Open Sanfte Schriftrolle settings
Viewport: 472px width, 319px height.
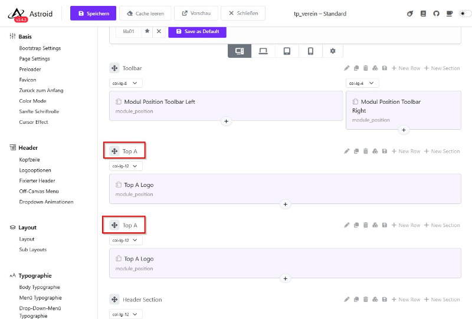(39, 111)
